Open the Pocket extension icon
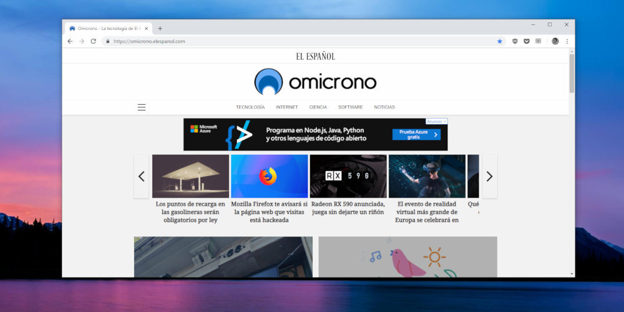 (527, 41)
